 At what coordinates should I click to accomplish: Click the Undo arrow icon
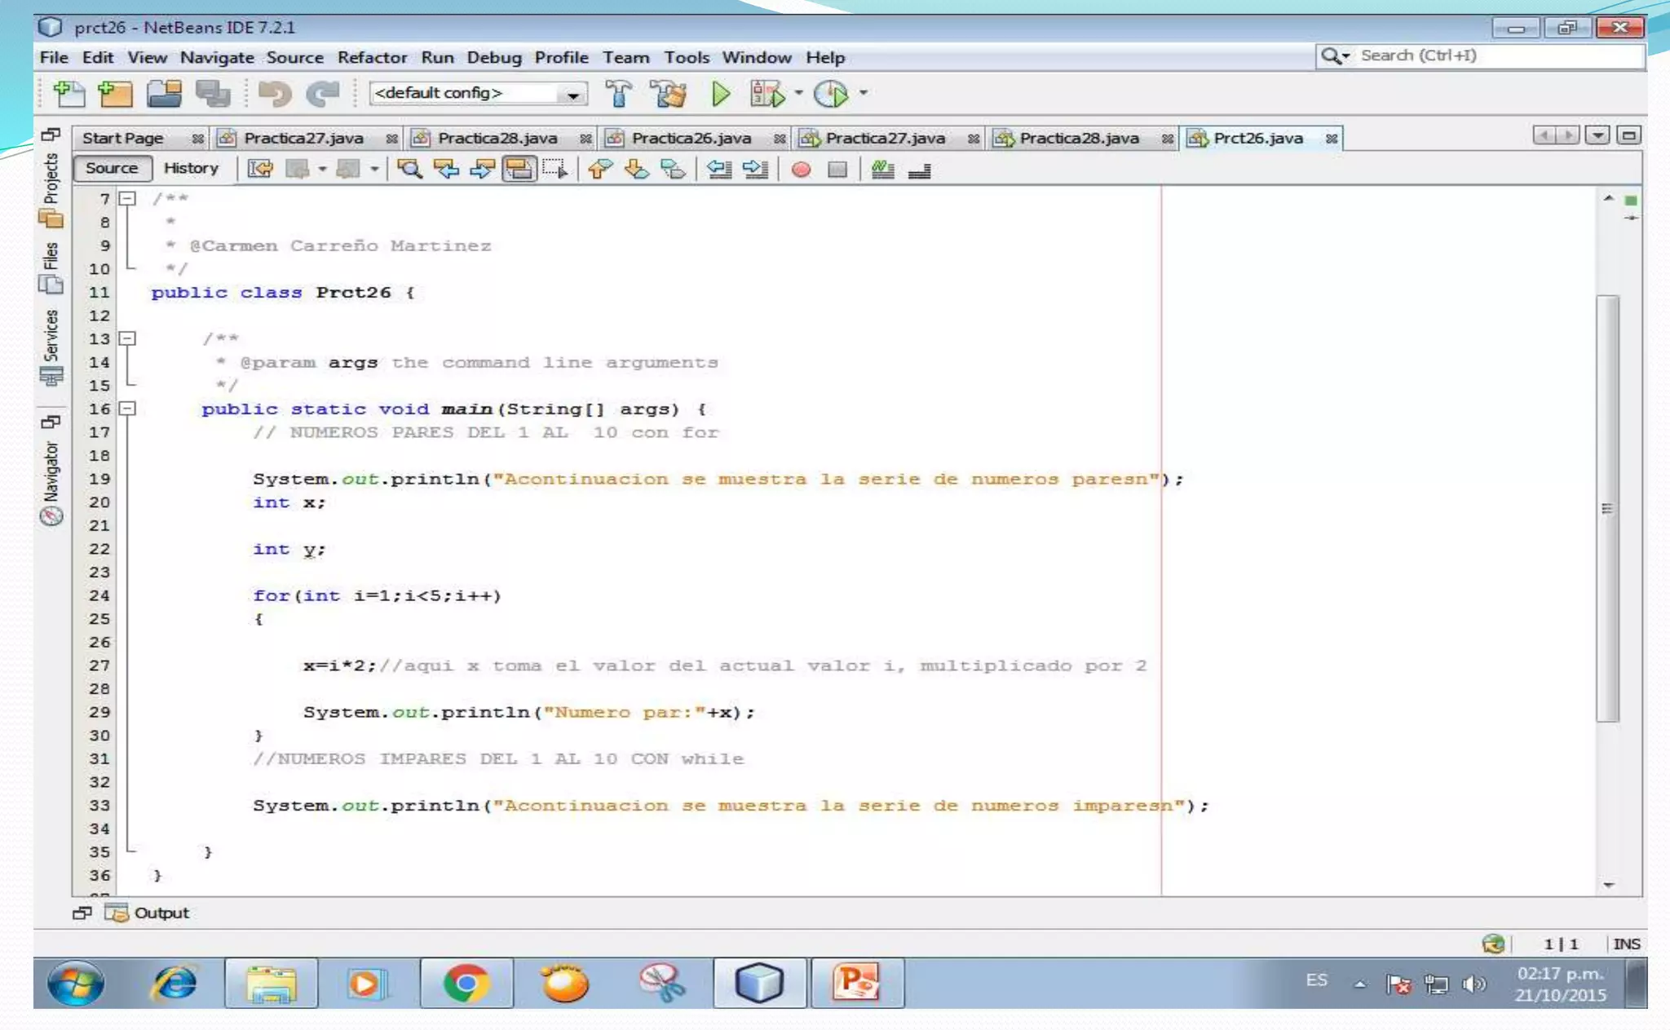[274, 94]
